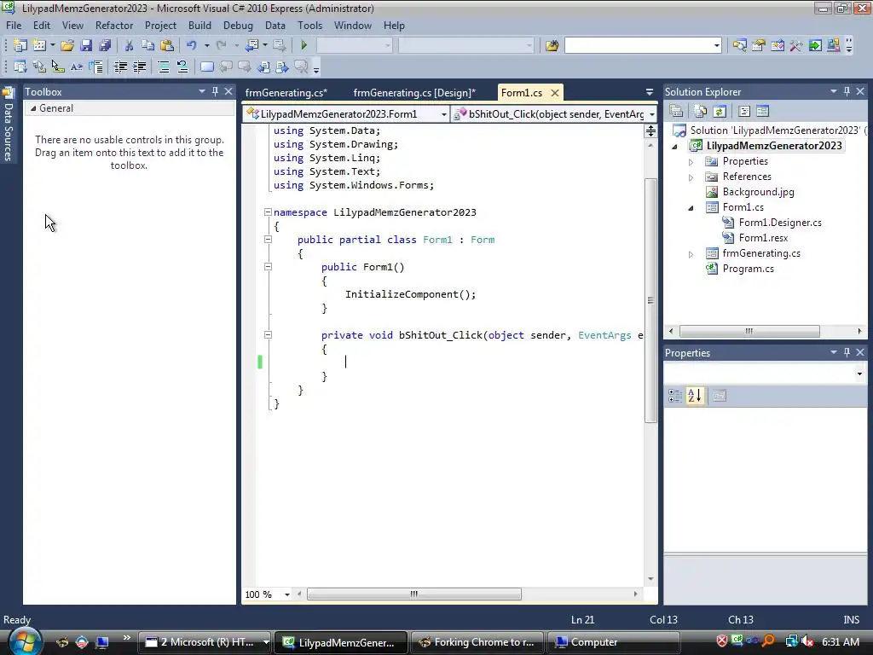
Task: Switch Properties panel to Alphabetical sort
Action: click(695, 396)
